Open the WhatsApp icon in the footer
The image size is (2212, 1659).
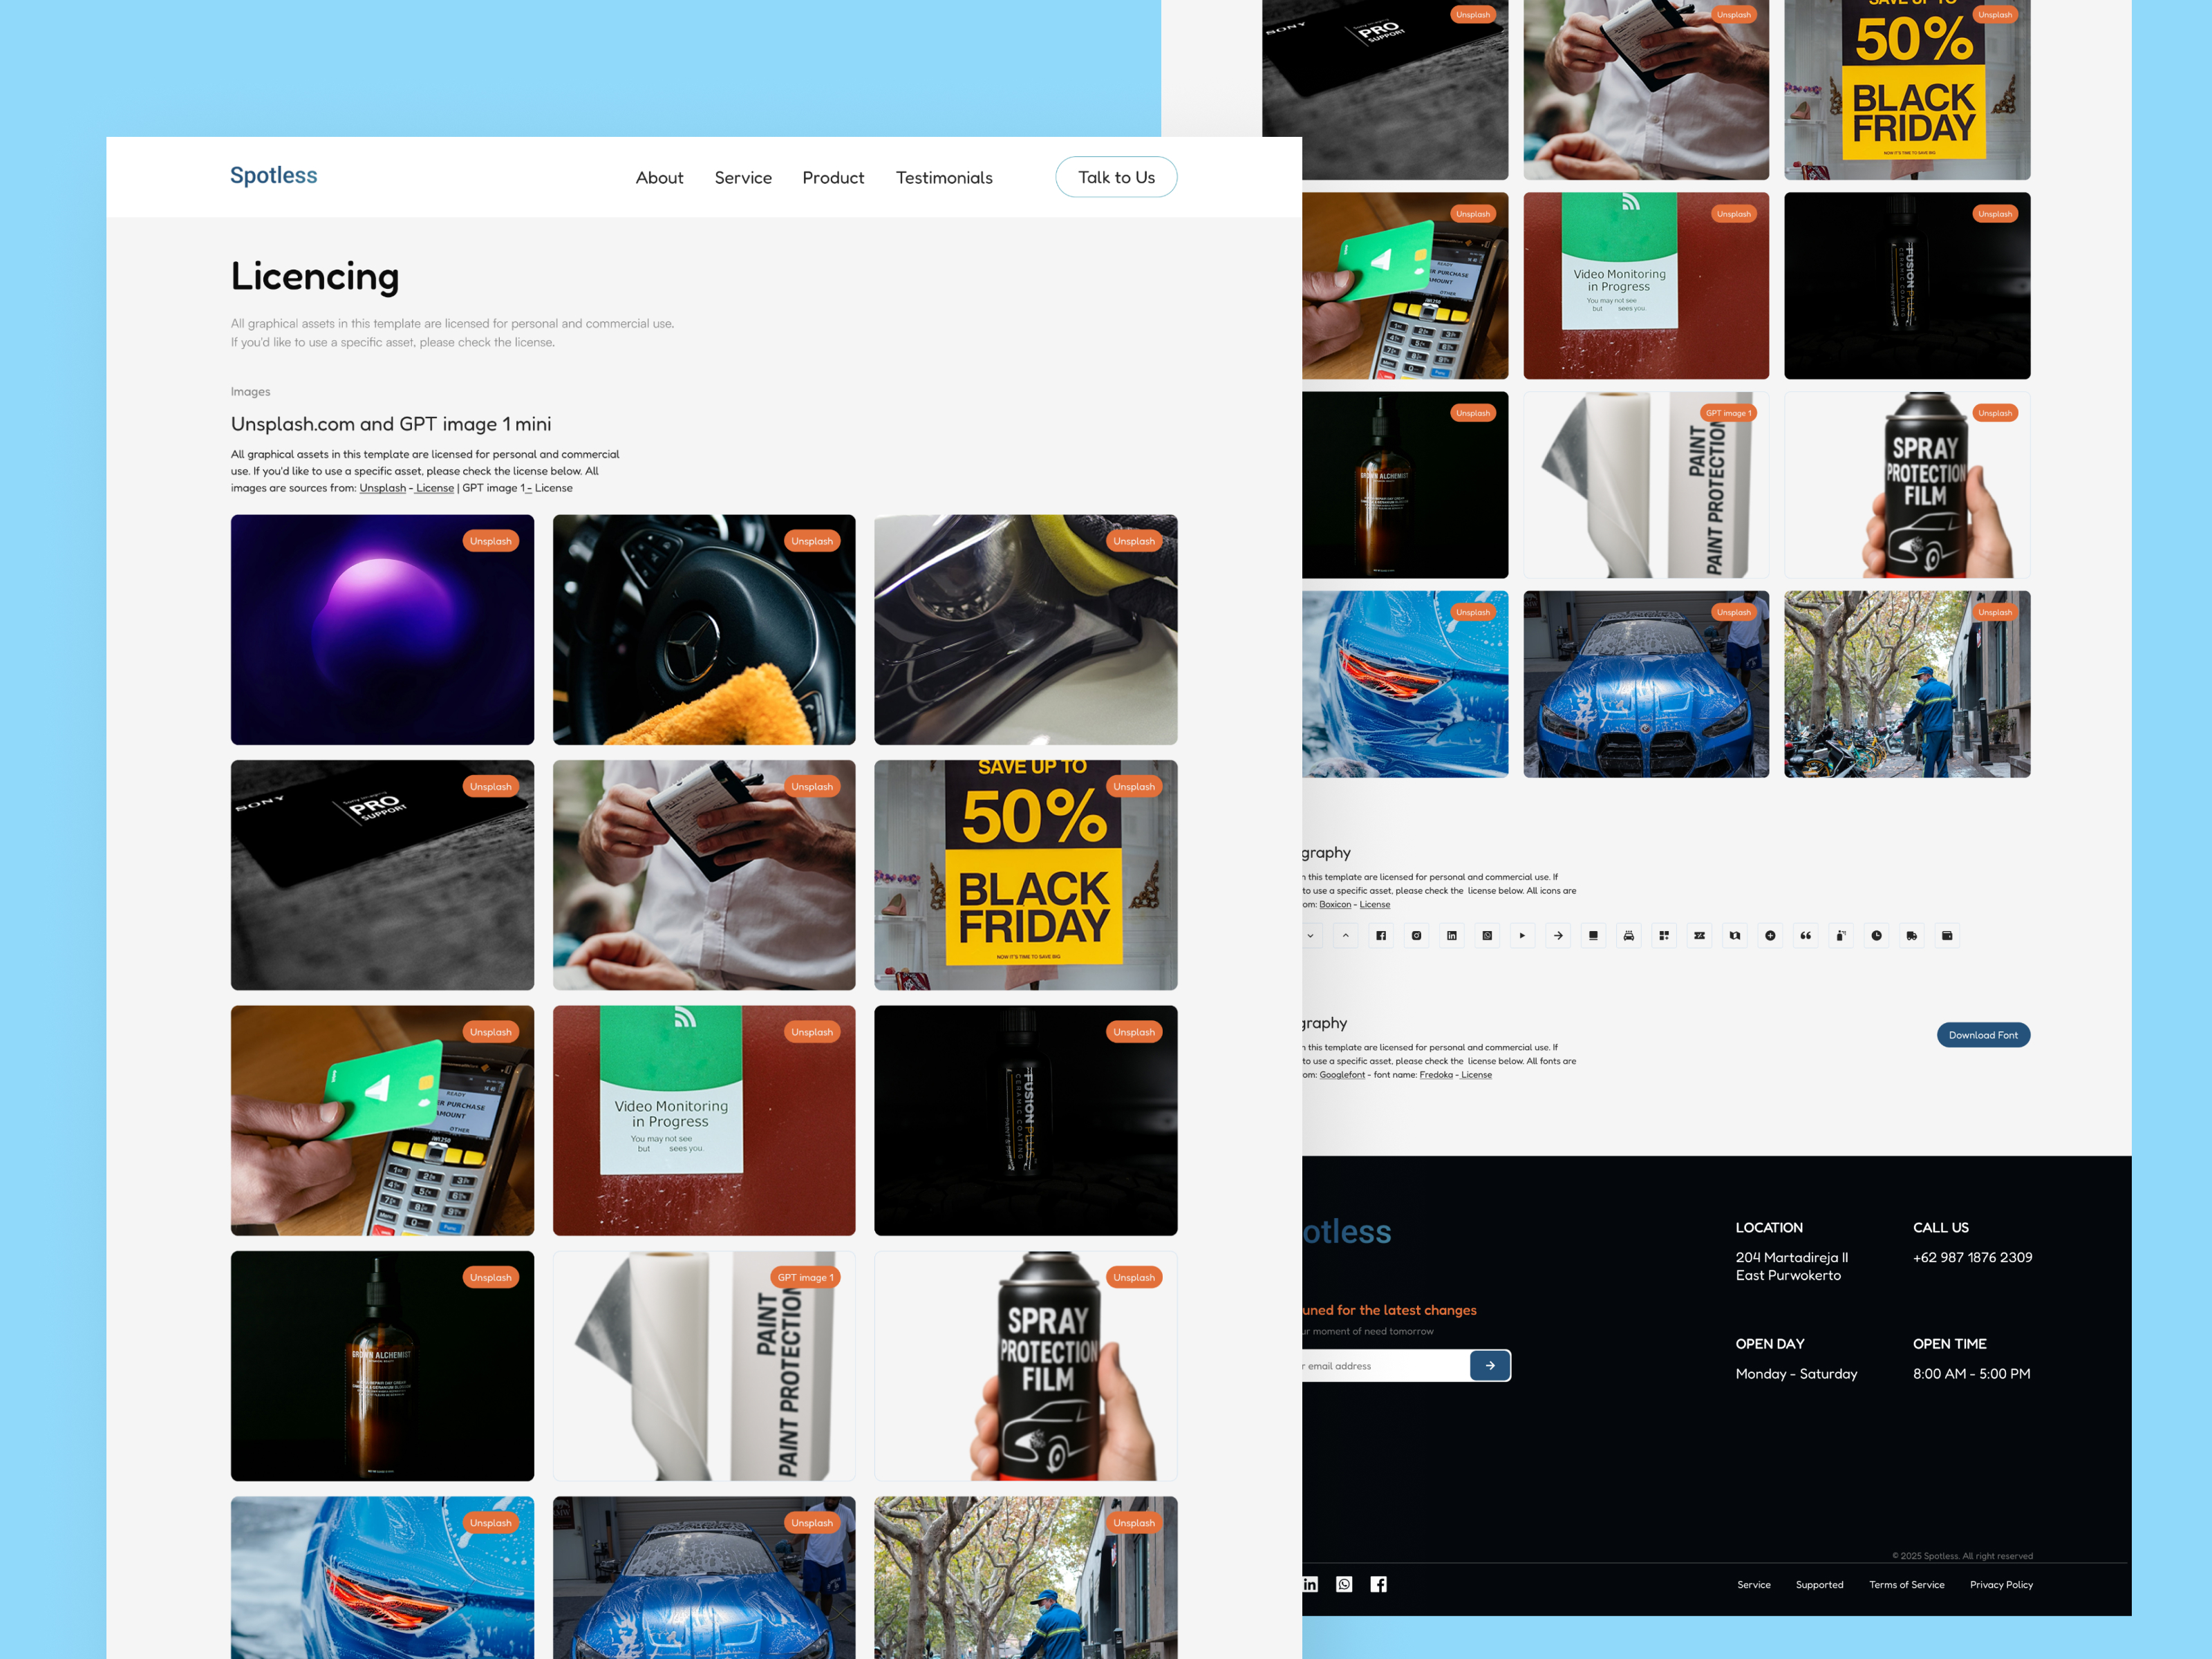pos(1344,1584)
